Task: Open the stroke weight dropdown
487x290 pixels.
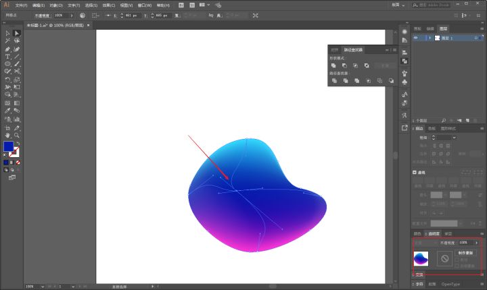Action: point(454,138)
